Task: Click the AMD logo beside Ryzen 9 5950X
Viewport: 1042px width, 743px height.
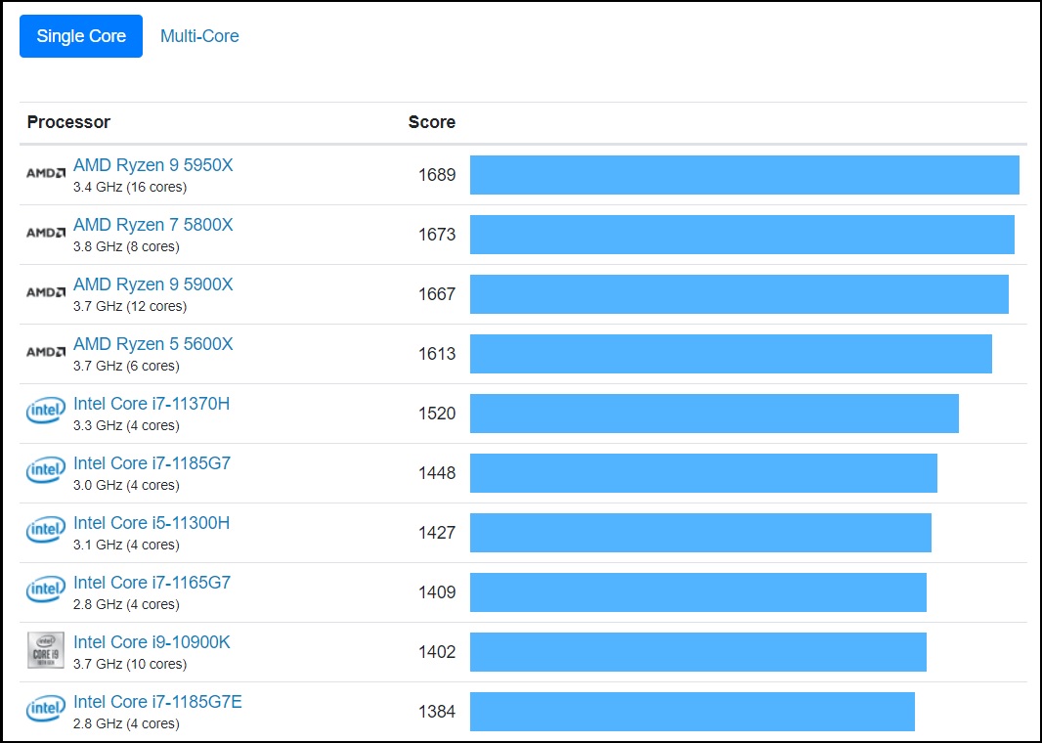Action: click(45, 173)
